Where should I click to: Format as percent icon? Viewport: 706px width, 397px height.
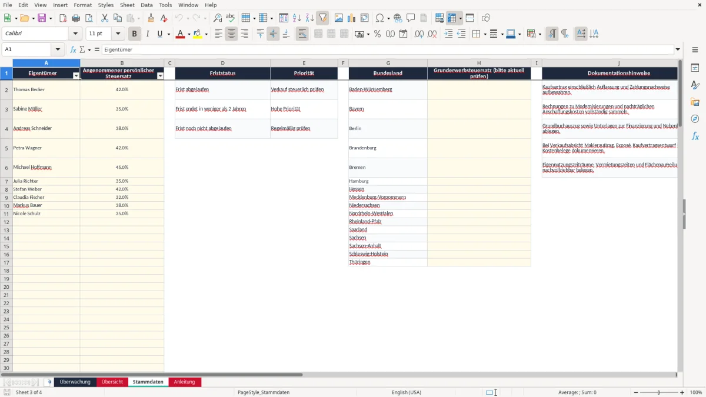tap(378, 34)
